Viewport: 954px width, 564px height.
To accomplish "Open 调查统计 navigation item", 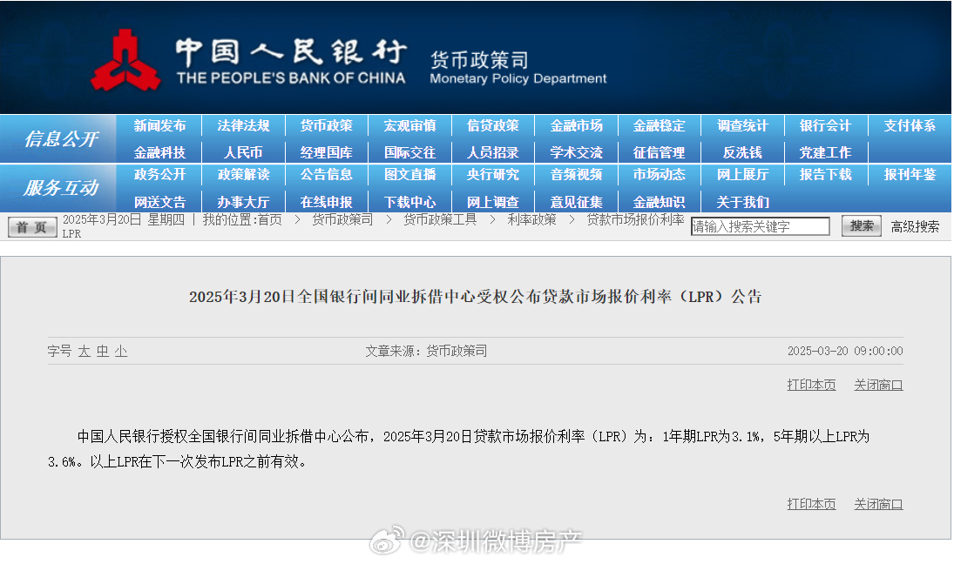I will click(x=742, y=126).
